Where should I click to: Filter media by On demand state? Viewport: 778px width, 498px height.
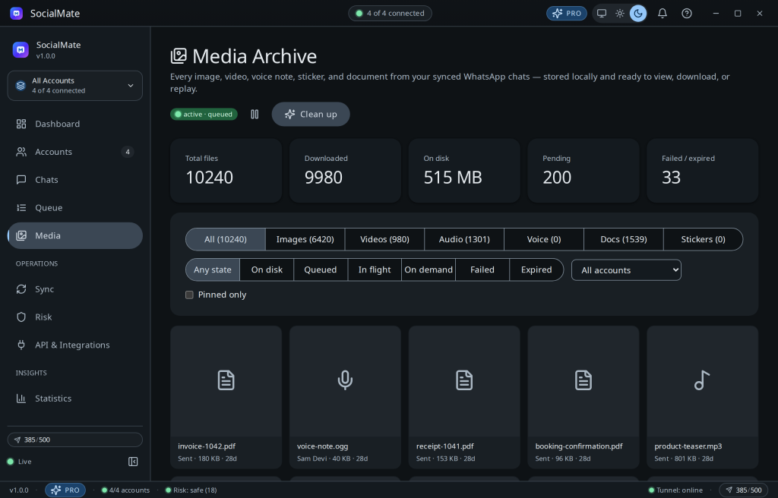tap(429, 269)
